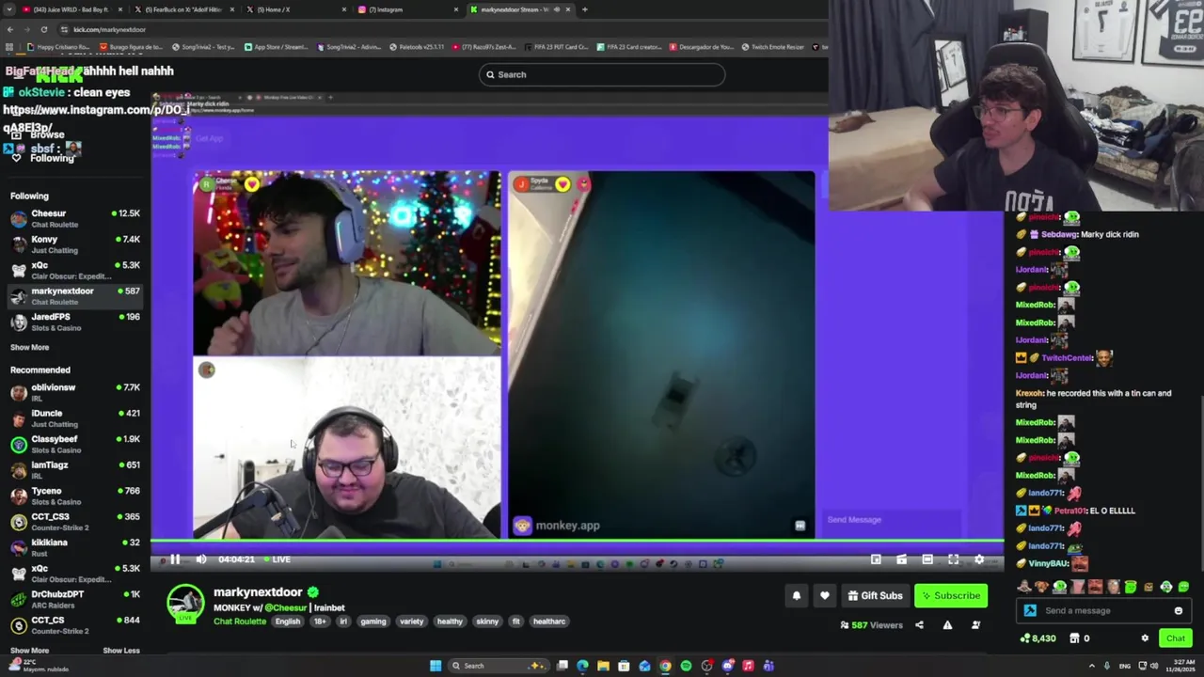This screenshot has width=1204, height=677.
Task: Open stream player settings gear
Action: (x=979, y=559)
